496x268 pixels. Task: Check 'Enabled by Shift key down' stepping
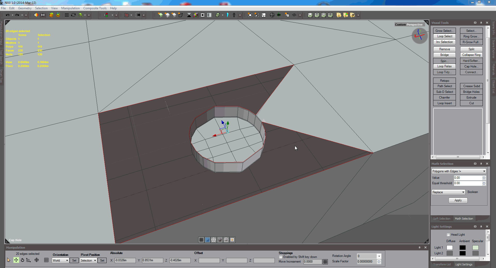(280, 257)
